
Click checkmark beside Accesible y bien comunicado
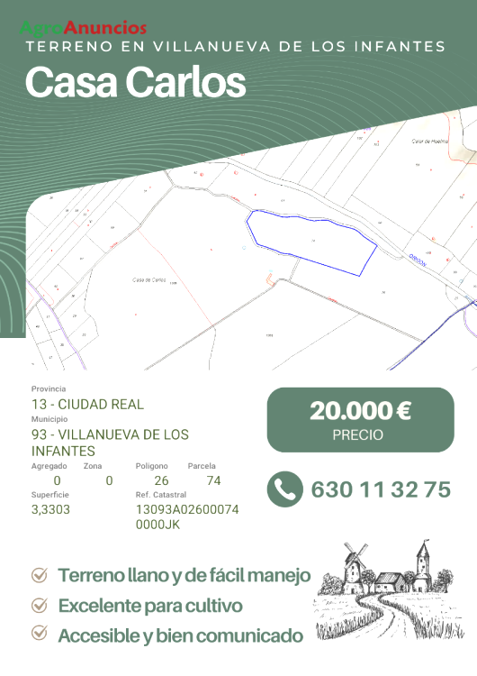point(40,634)
